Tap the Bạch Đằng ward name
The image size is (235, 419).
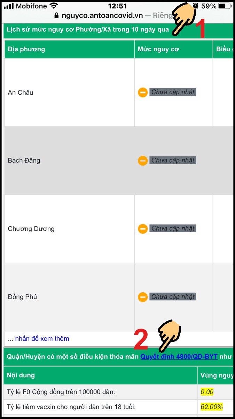click(x=24, y=161)
